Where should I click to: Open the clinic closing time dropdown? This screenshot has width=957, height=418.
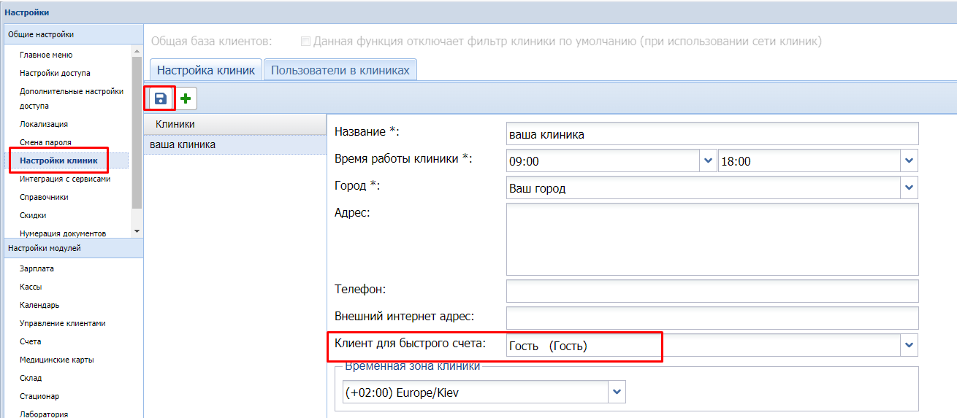909,161
